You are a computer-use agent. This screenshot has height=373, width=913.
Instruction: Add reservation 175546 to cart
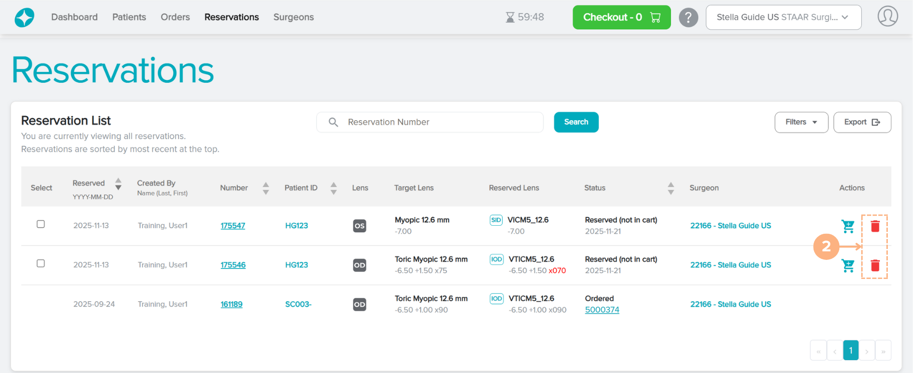coord(848,266)
